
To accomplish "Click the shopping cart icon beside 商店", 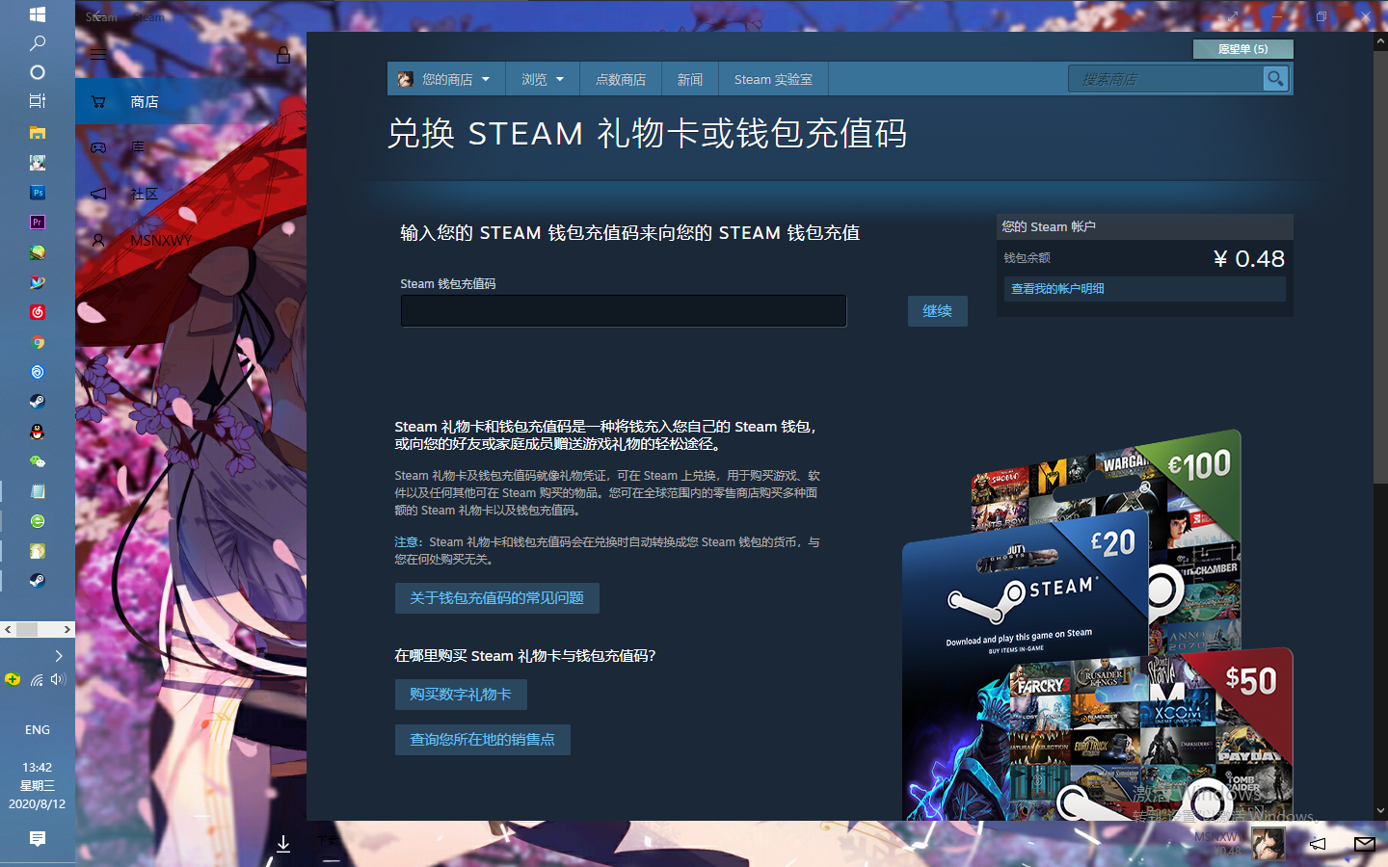I will pos(98,101).
